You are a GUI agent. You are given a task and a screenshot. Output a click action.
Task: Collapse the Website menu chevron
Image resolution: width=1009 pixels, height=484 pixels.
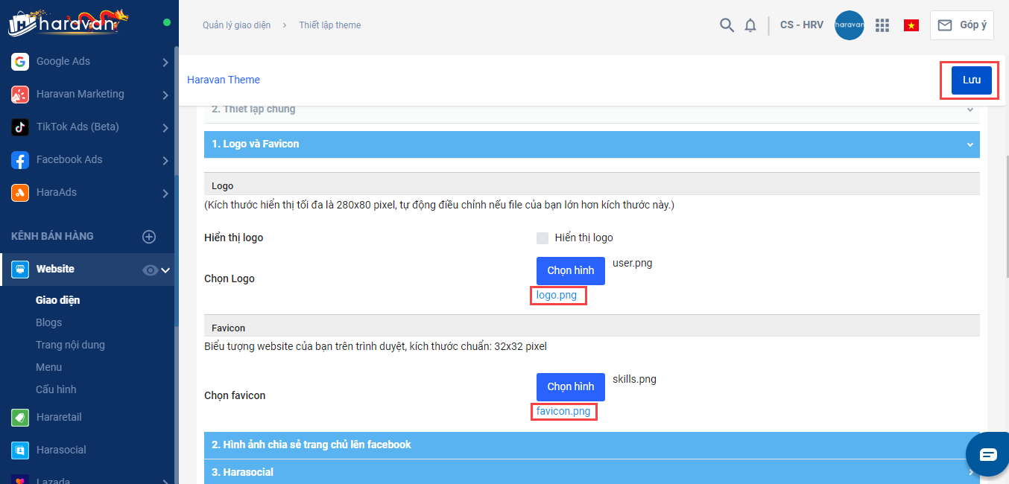(x=165, y=270)
